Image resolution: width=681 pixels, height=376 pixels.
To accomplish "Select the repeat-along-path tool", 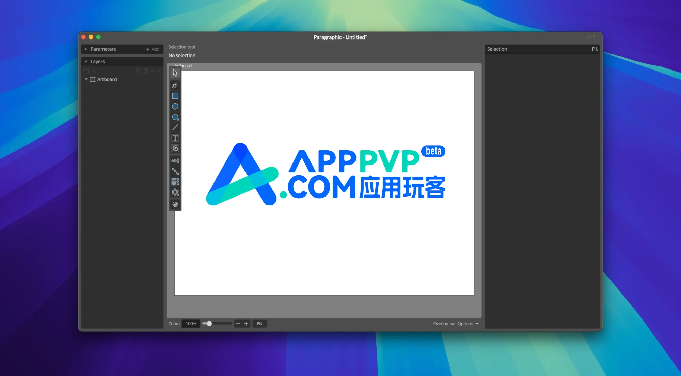I will tap(175, 171).
